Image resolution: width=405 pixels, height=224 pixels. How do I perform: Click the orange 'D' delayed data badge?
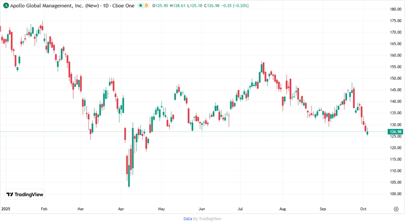(147, 6)
